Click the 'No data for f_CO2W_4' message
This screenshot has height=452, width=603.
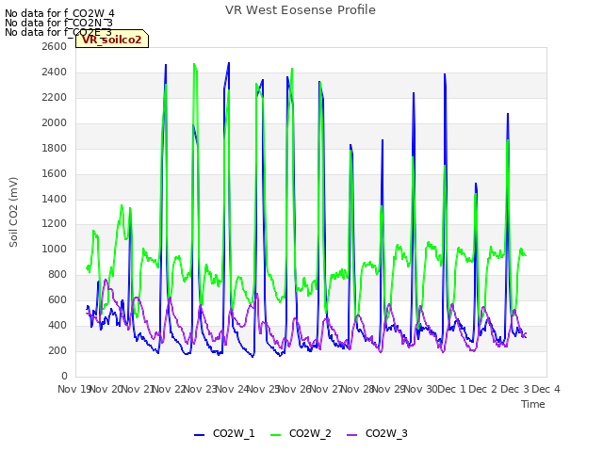click(59, 13)
